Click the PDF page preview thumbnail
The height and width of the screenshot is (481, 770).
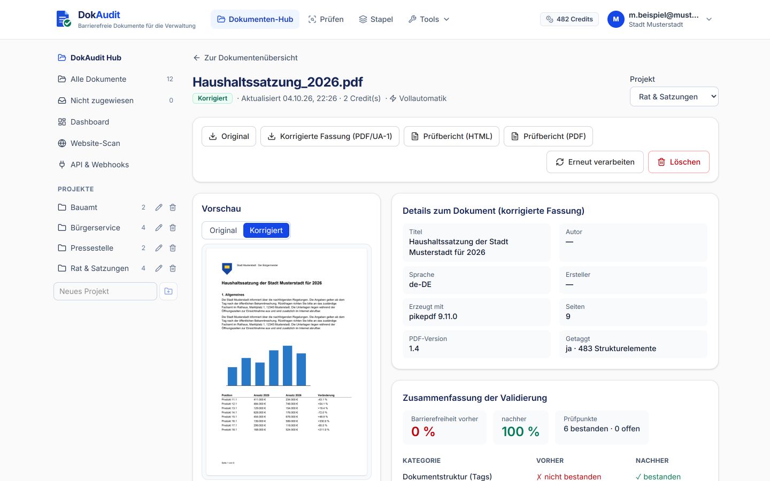point(287,362)
